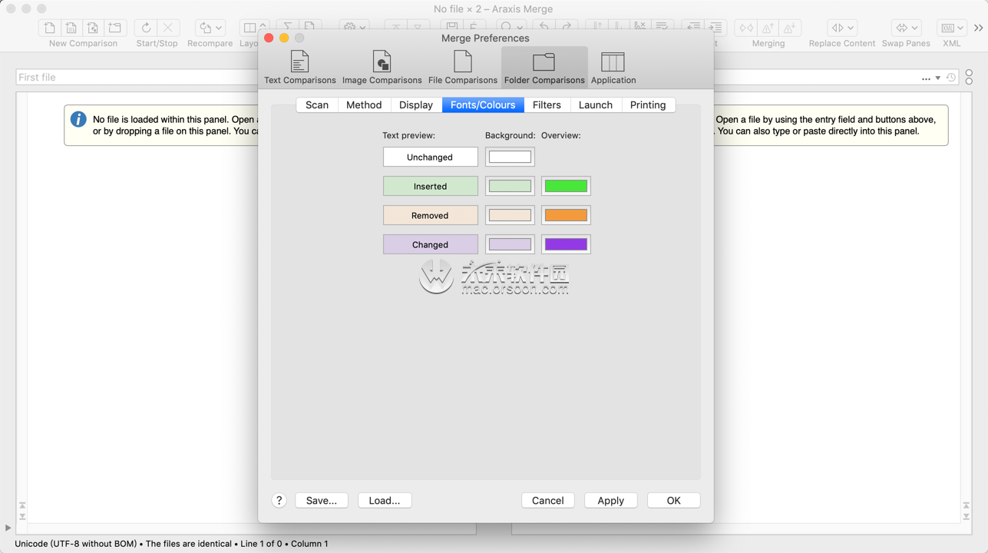988x553 pixels.
Task: Switch to the Scan tab
Action: click(x=317, y=104)
